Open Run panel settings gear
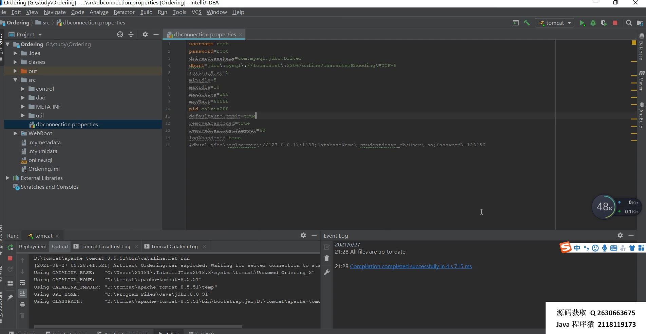This screenshot has height=334, width=646. [303, 235]
